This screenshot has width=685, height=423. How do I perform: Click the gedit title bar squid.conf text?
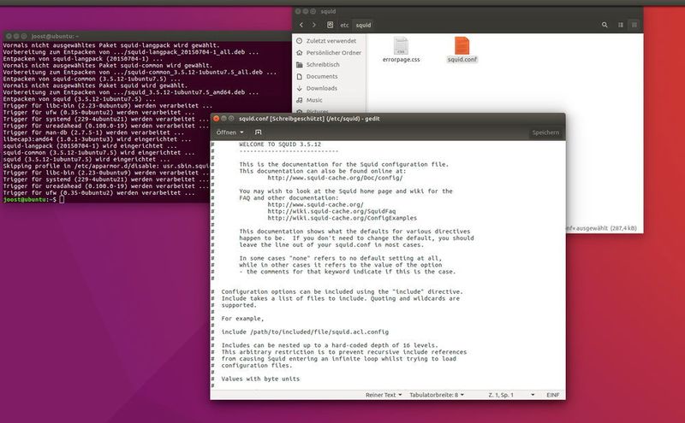[309, 119]
